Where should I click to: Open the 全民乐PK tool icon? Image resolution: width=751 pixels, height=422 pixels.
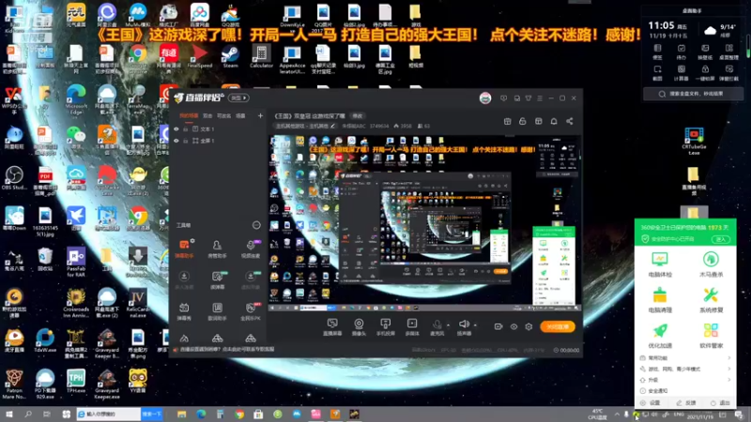tap(251, 311)
